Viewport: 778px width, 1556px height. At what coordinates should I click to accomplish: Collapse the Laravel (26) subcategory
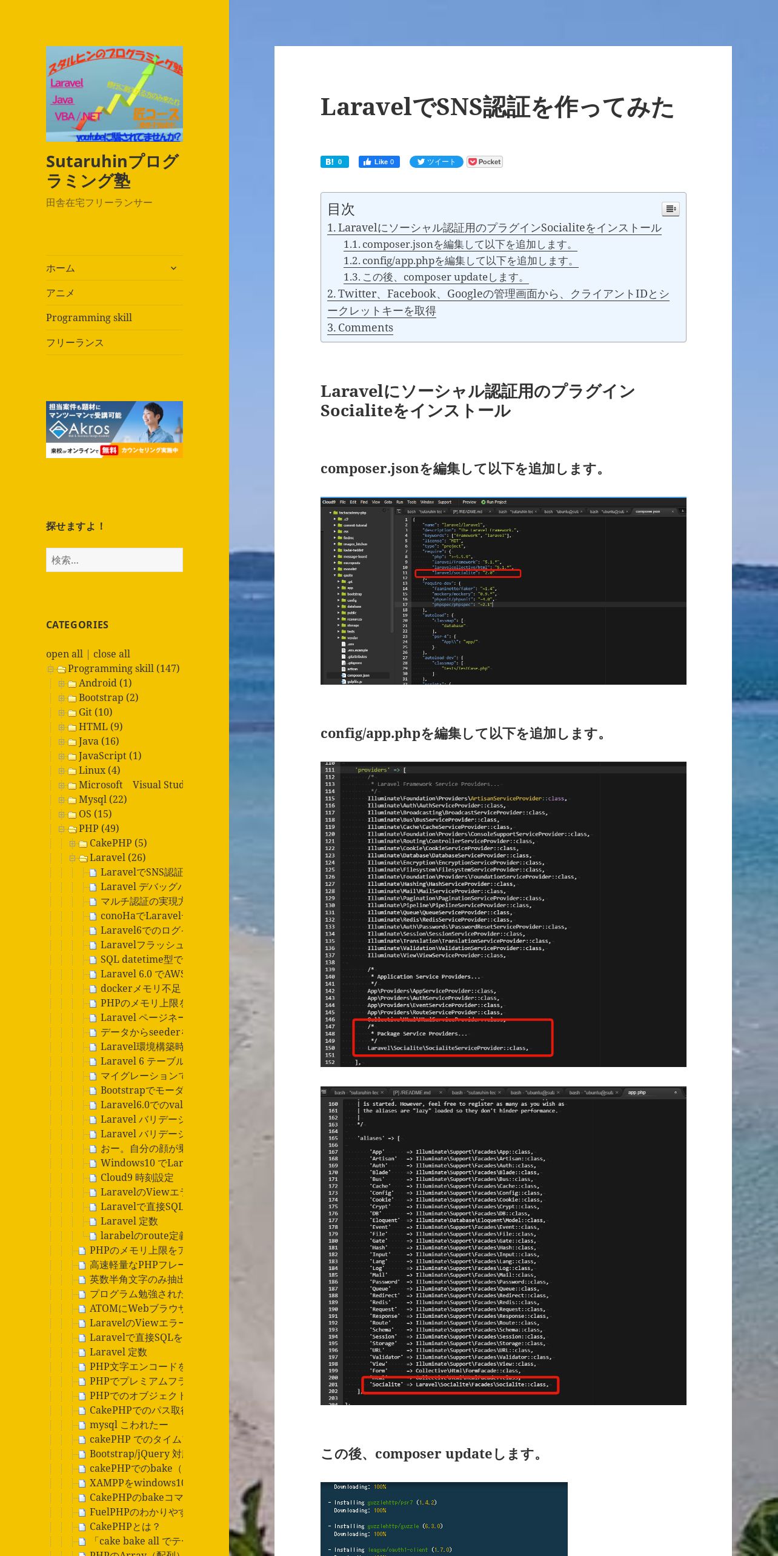click(x=72, y=858)
